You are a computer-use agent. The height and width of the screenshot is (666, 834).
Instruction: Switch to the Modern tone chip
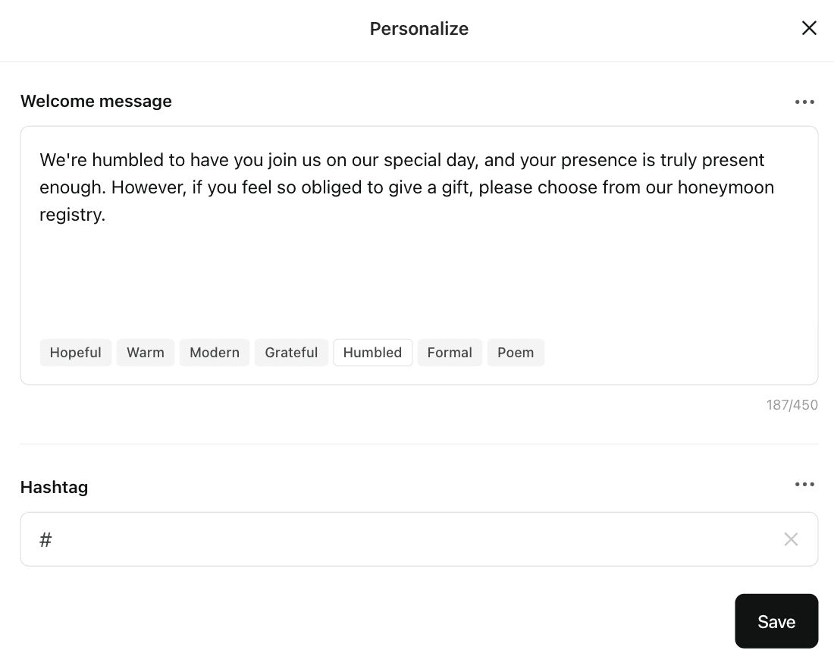(x=215, y=353)
